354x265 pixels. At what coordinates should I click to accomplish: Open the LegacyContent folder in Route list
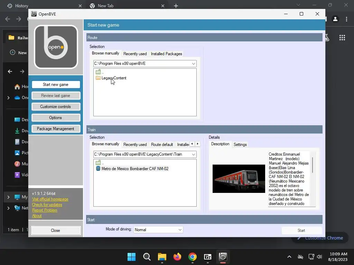click(114, 78)
